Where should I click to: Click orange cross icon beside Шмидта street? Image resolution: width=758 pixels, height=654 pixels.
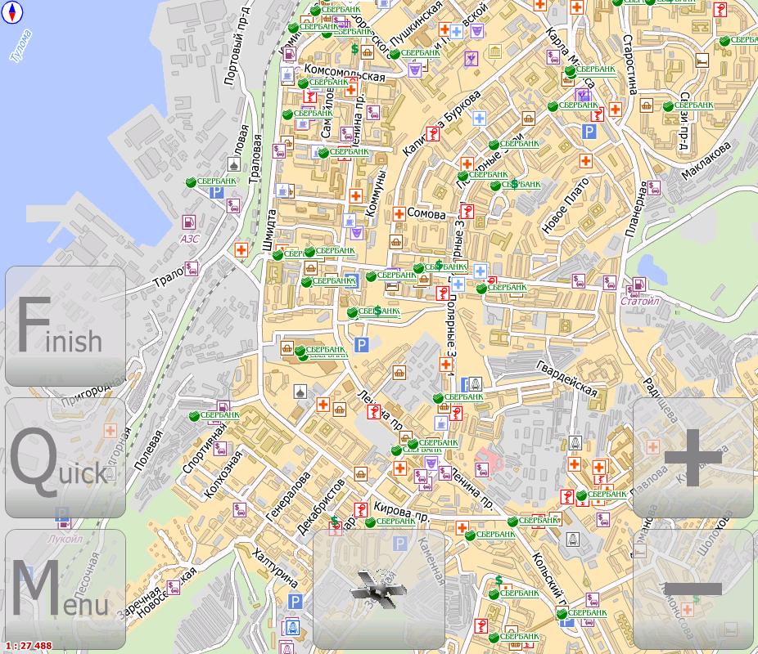point(241,249)
